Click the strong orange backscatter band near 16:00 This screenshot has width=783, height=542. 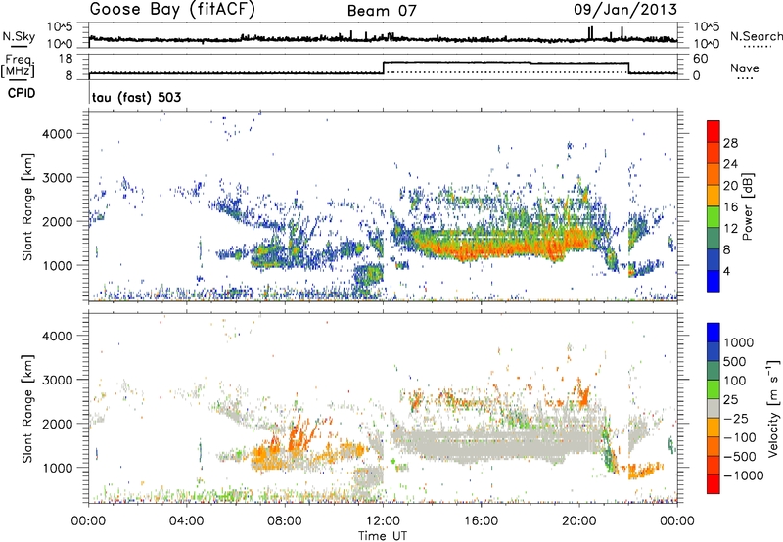[x=482, y=248]
